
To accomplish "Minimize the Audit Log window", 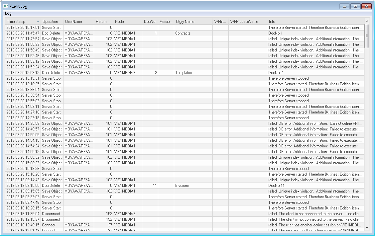I will [344, 6].
